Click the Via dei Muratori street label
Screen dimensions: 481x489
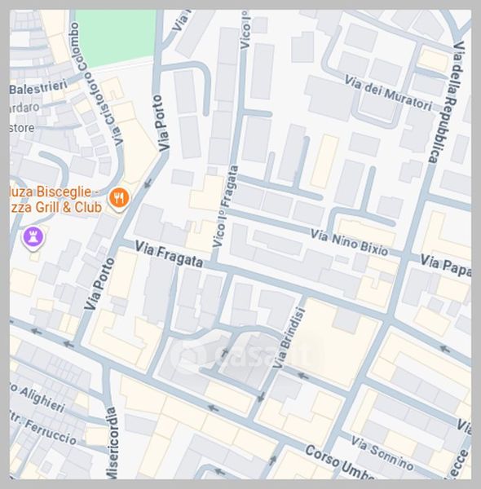388,93
